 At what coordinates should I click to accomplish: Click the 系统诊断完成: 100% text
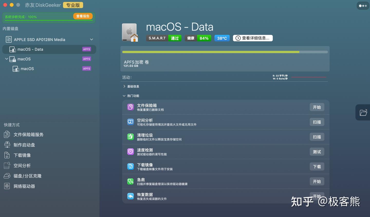[x=21, y=17]
